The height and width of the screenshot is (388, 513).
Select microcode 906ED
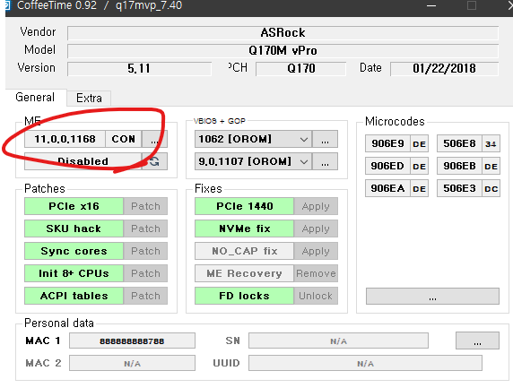pyautogui.click(x=387, y=166)
